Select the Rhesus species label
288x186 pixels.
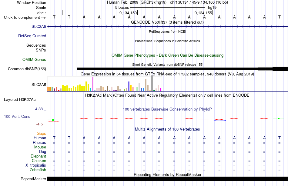click(x=39, y=142)
